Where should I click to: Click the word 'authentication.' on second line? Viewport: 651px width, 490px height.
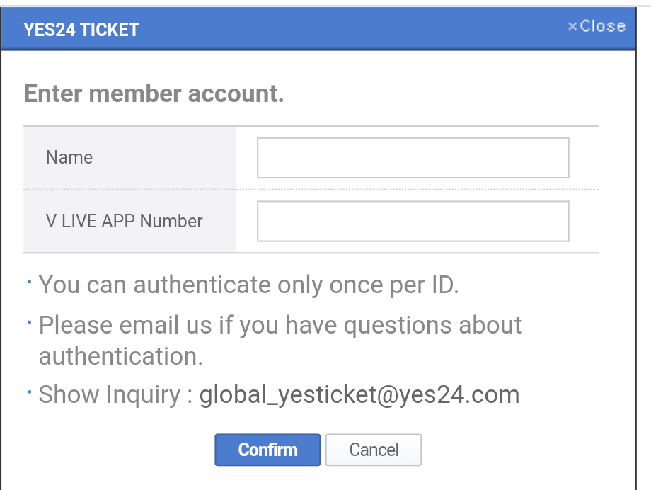(x=120, y=356)
